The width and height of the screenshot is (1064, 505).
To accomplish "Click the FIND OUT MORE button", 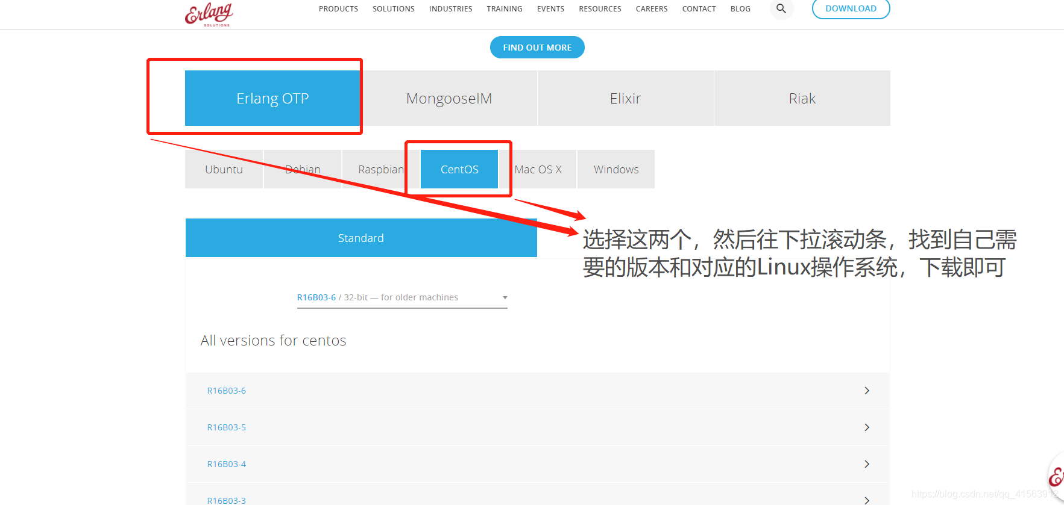I will 537,48.
